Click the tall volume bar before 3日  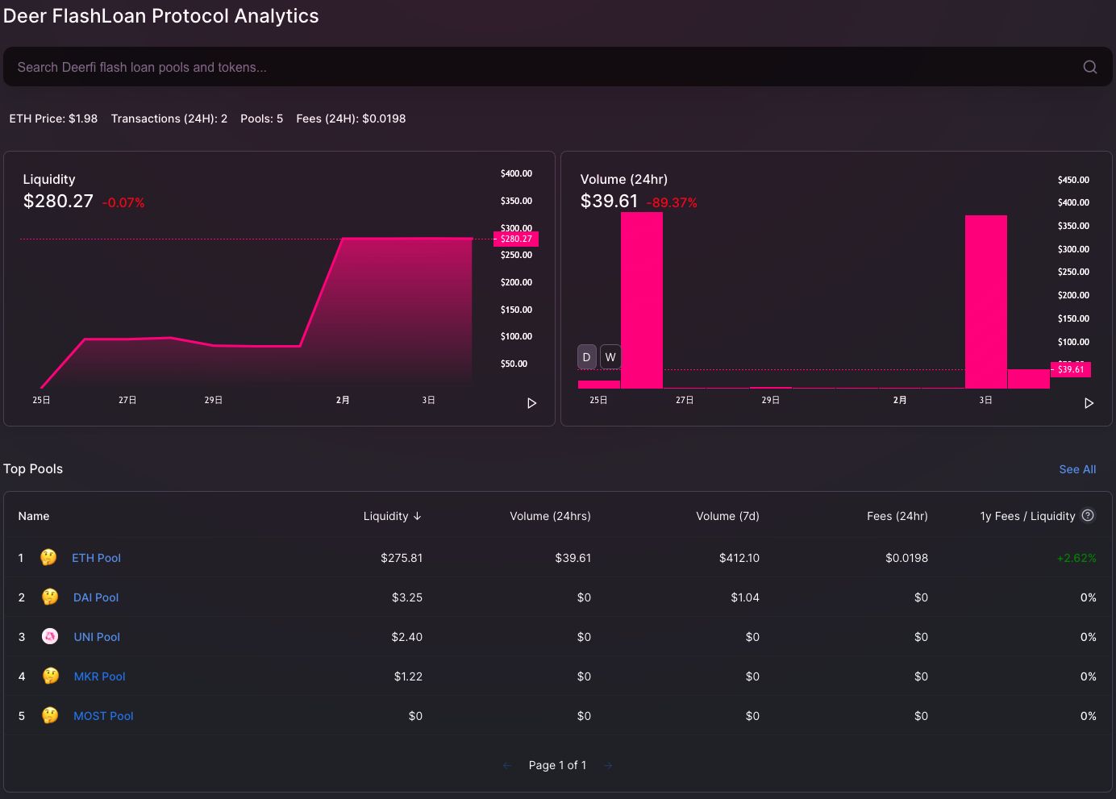pos(986,302)
